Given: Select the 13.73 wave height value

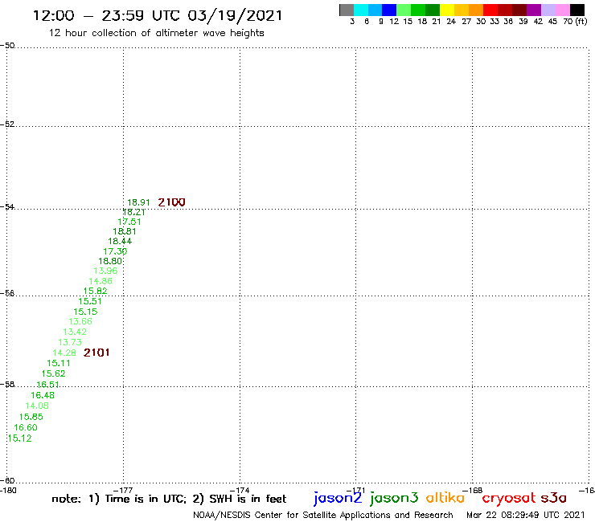Looking at the screenshot, I should click(x=70, y=342).
